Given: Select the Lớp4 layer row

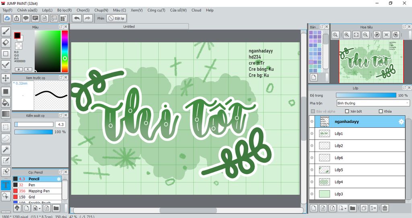Looking at the screenshot, I should (x=357, y=182).
